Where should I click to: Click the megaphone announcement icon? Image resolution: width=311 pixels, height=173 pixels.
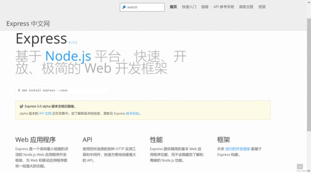coord(22,106)
